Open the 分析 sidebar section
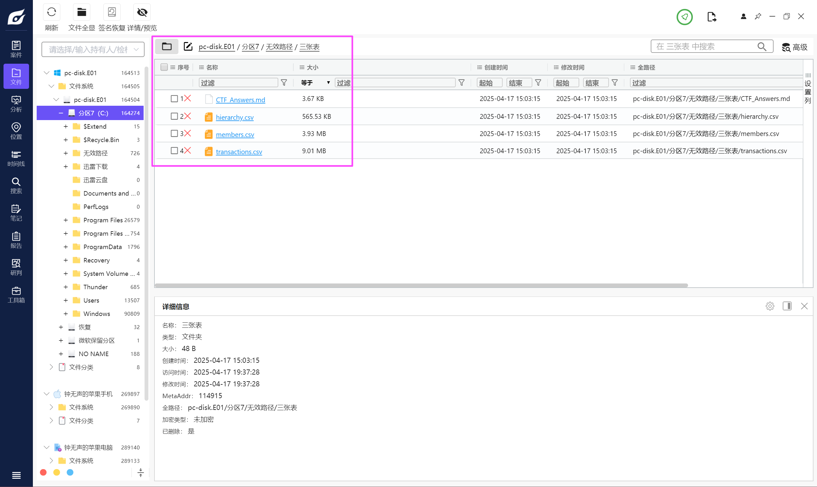Screen dimensions: 817x487 coord(16,104)
